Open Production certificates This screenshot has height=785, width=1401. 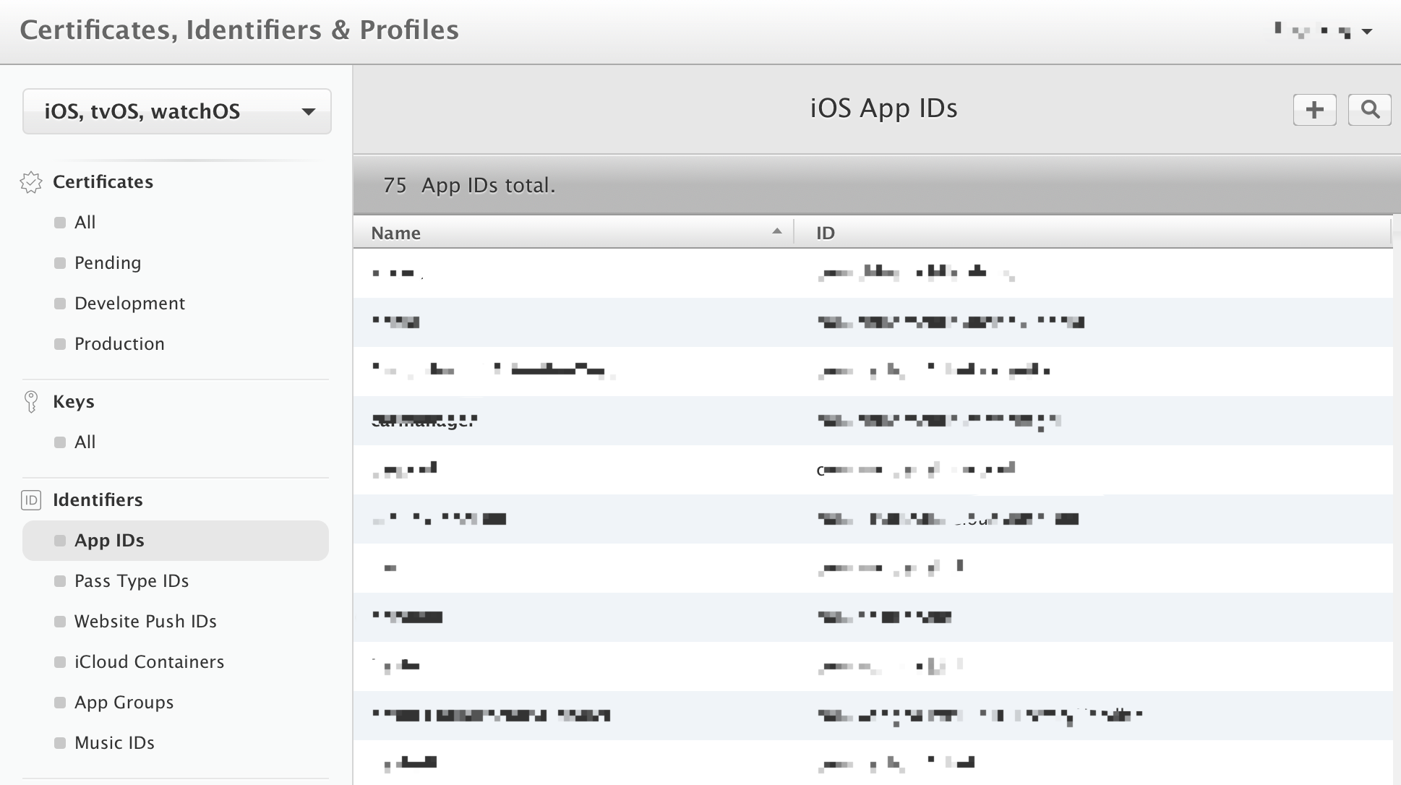click(x=119, y=344)
